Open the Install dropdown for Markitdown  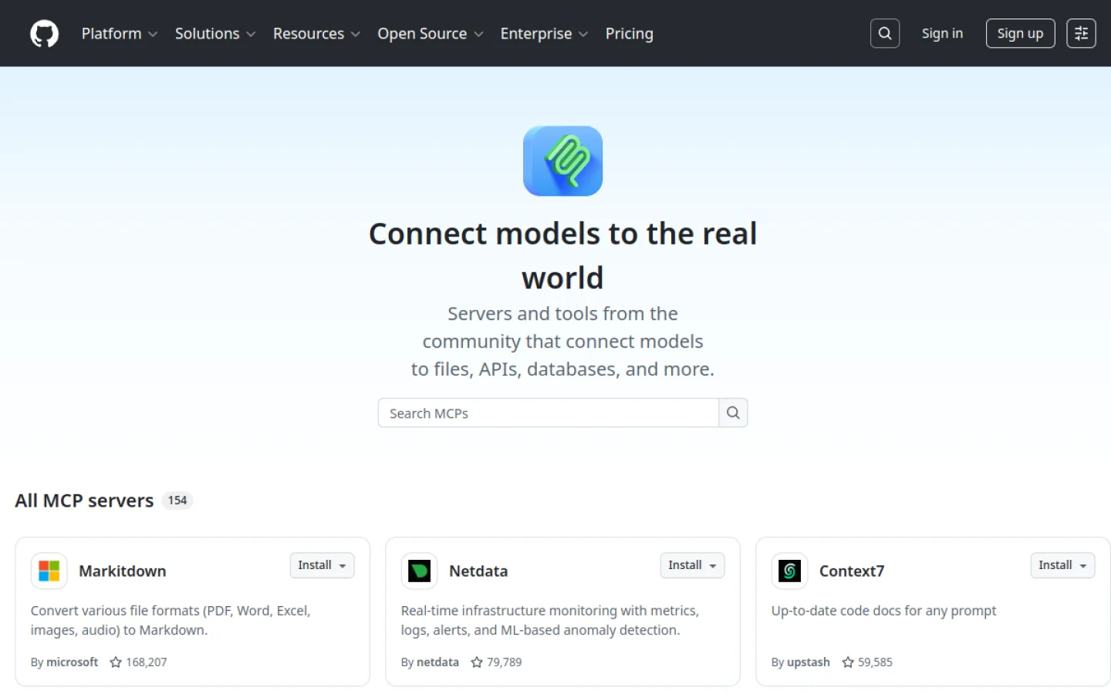pyautogui.click(x=322, y=565)
